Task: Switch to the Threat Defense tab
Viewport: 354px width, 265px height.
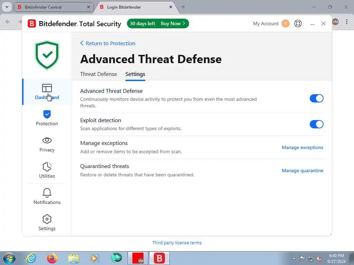Action: click(99, 74)
